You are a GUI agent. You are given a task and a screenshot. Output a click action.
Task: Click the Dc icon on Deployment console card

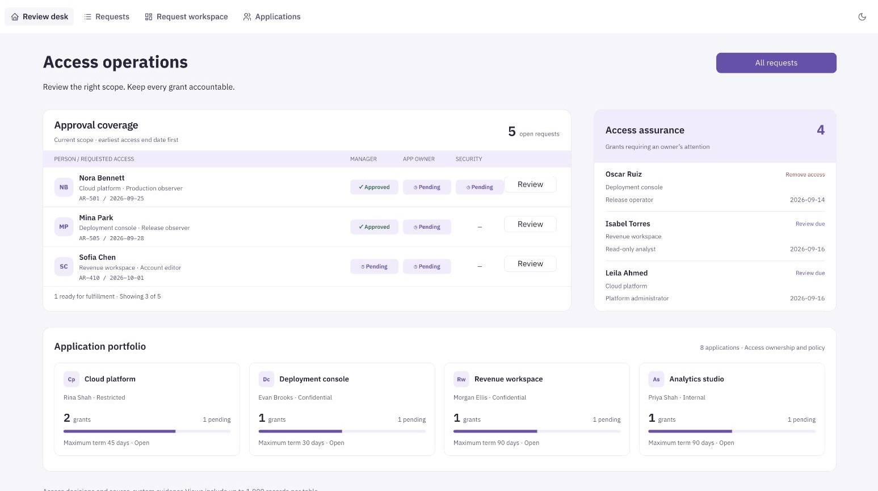266,379
